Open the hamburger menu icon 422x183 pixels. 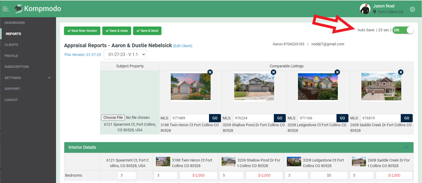[x=6, y=9]
